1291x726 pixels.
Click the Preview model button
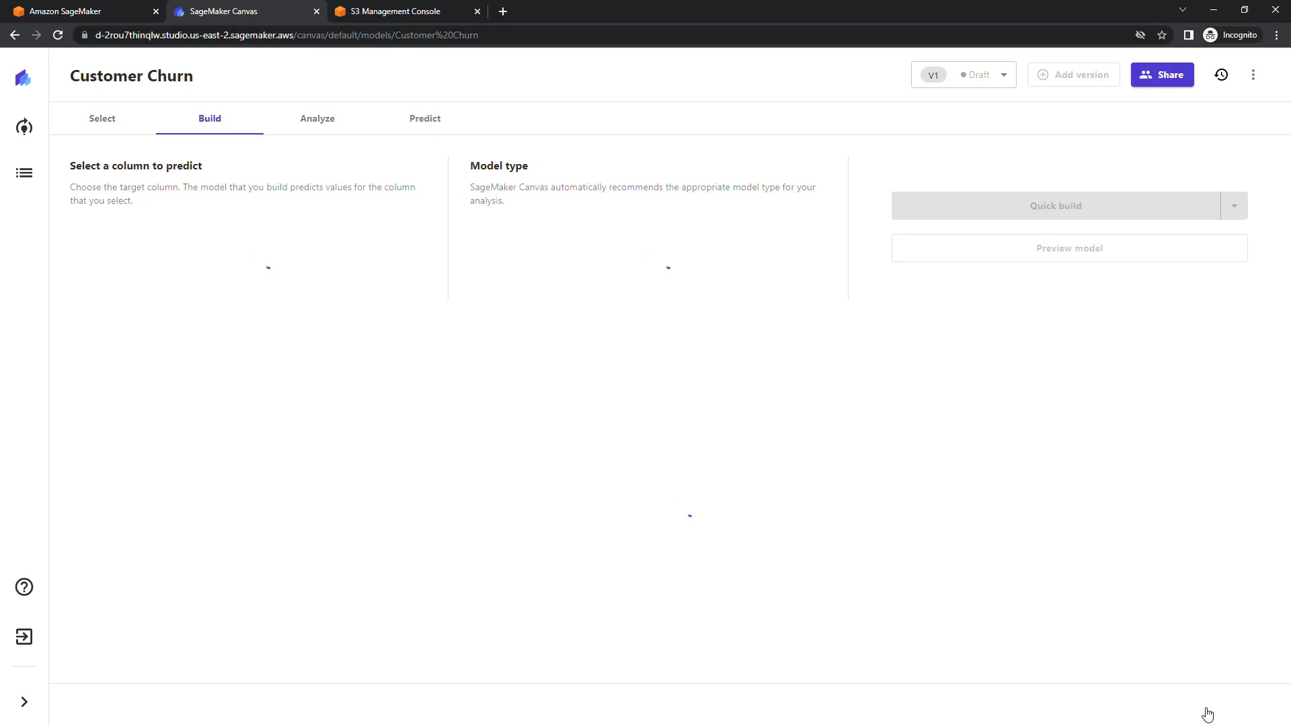click(1069, 248)
